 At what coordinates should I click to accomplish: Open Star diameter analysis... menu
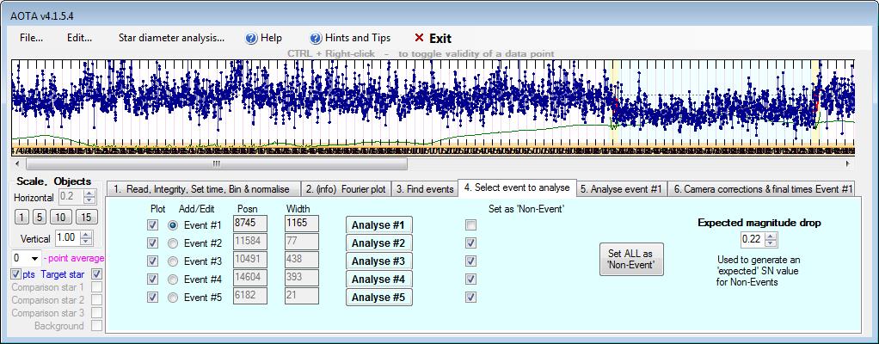[171, 38]
